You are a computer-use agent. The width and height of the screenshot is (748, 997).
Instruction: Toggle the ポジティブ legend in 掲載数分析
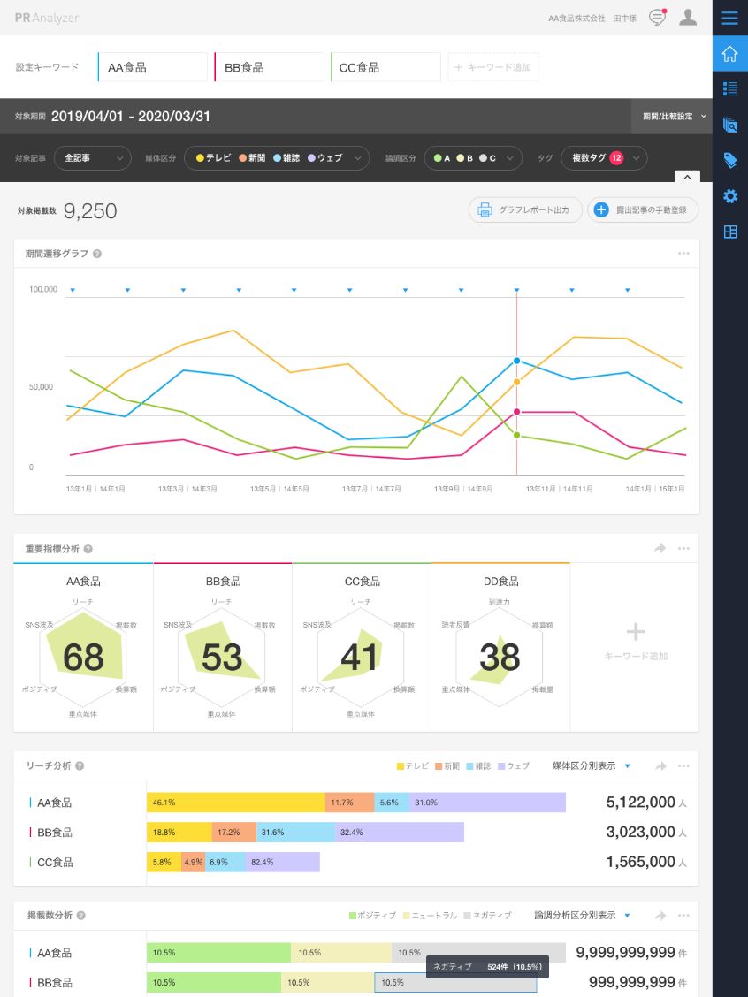click(372, 916)
